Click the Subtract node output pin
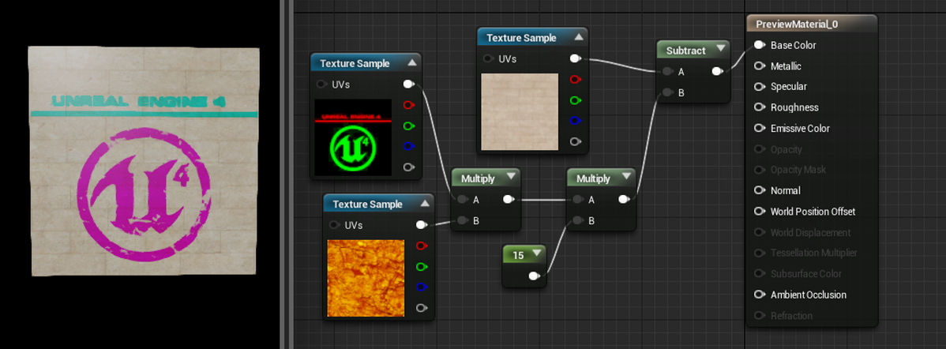Viewport: 946px width, 349px height. point(717,72)
